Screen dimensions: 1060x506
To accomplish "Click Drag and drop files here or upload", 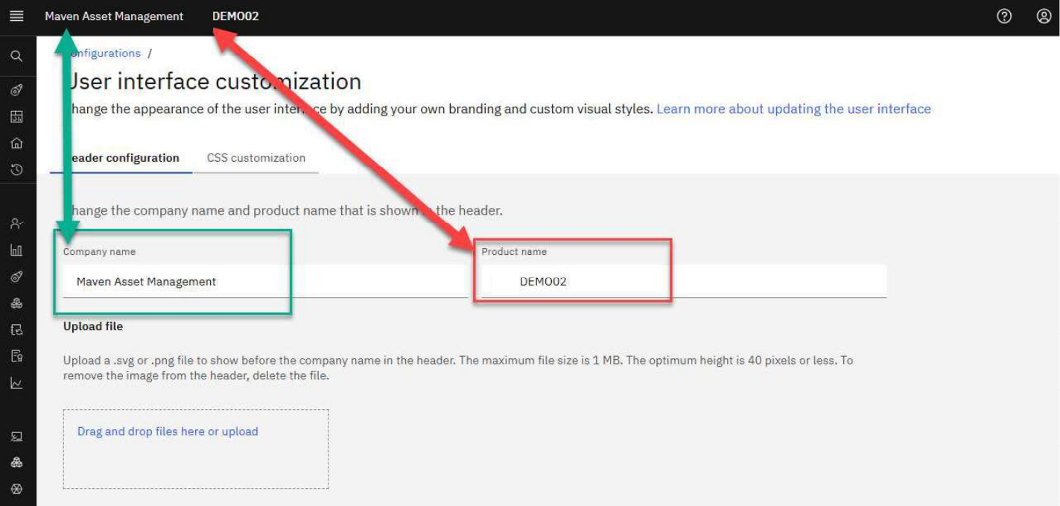I will point(168,431).
